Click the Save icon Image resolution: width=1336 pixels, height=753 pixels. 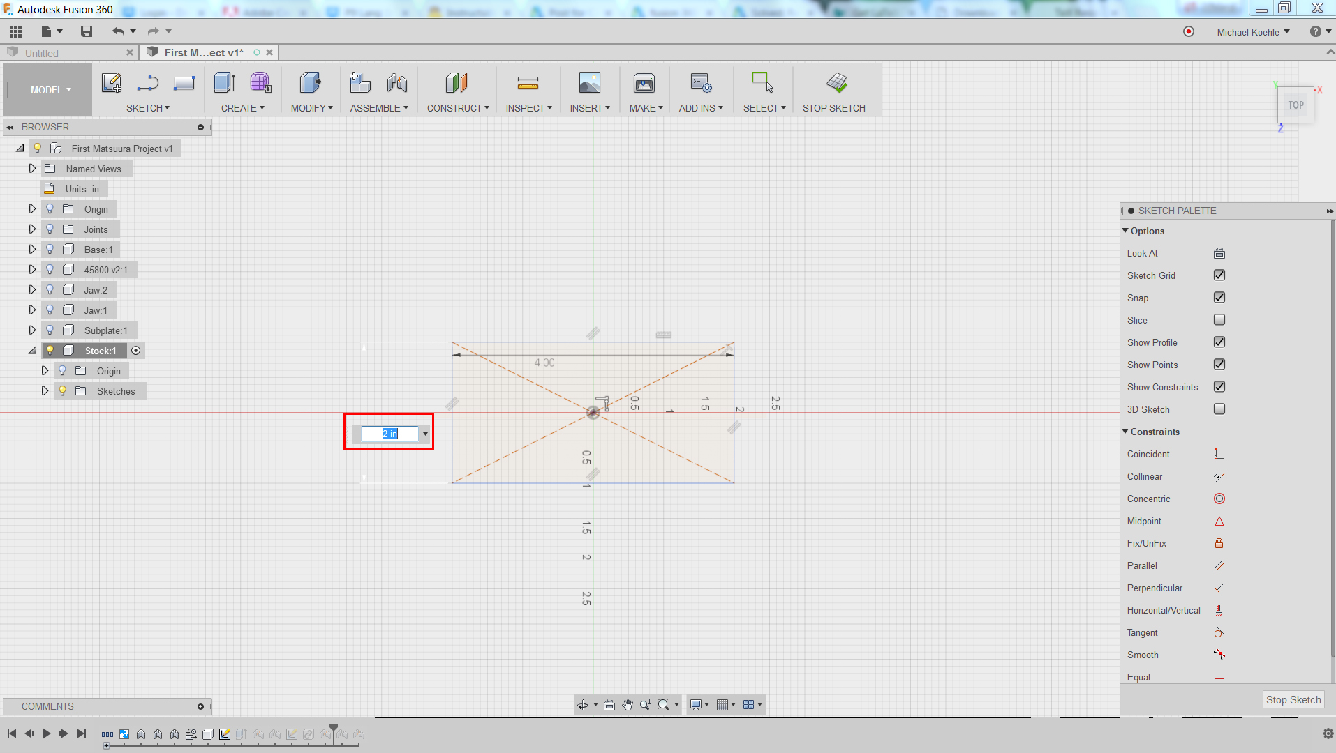[87, 31]
